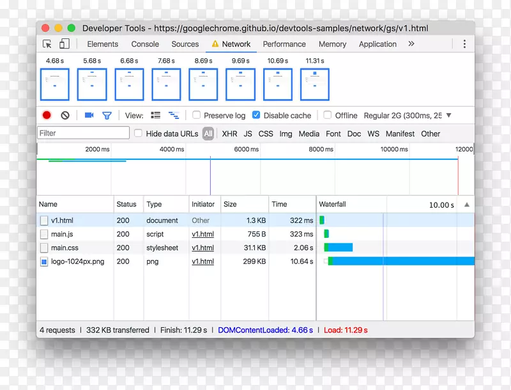The image size is (511, 390).
Task: Sort by the Size column header
Action: click(245, 204)
